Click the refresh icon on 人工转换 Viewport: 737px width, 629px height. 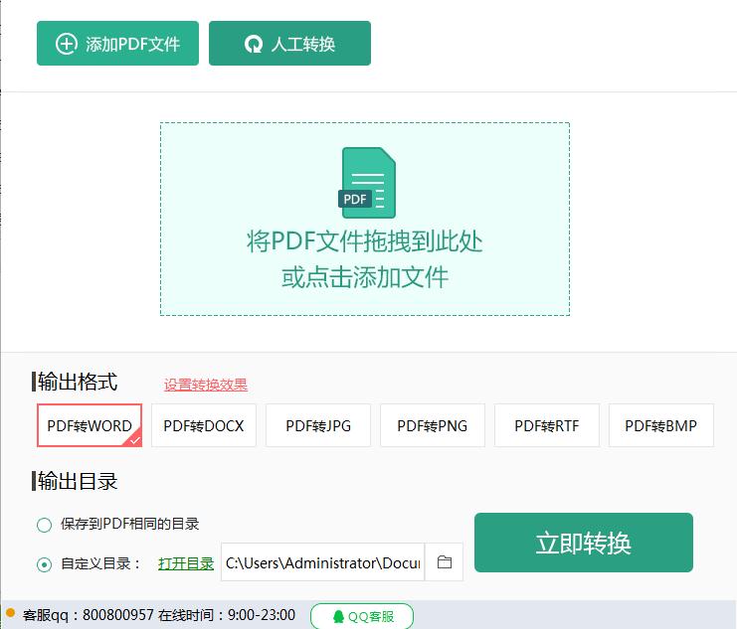[x=254, y=44]
